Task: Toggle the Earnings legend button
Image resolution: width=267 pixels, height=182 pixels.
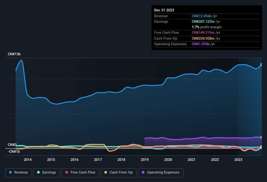Action: [x=47, y=173]
